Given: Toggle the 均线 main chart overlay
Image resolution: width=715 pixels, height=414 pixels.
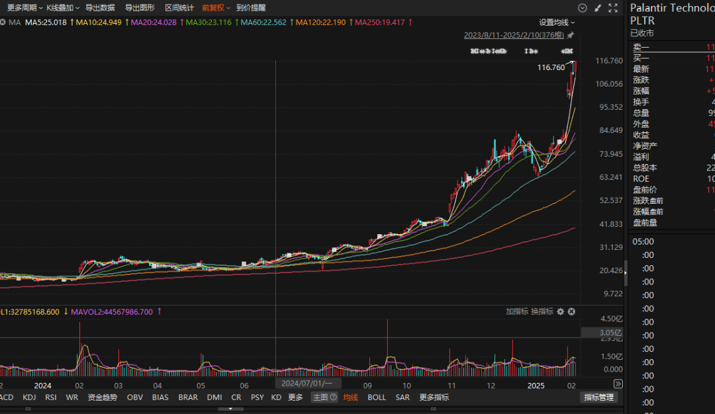Looking at the screenshot, I should pos(350,397).
